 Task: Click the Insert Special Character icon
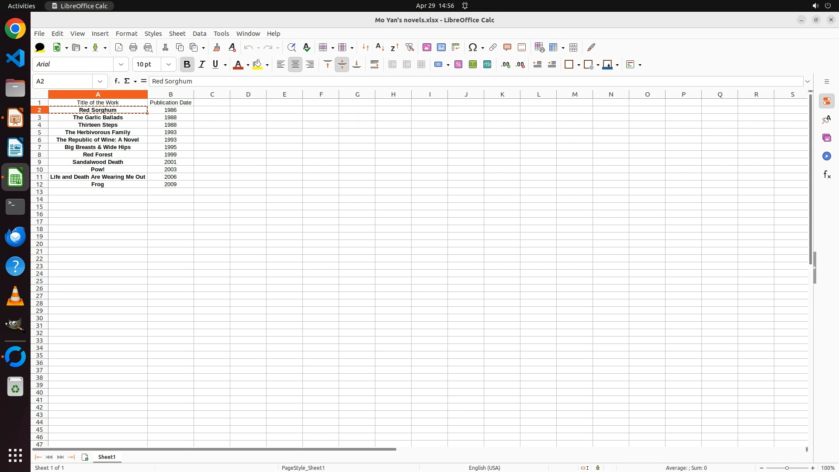[x=472, y=47]
